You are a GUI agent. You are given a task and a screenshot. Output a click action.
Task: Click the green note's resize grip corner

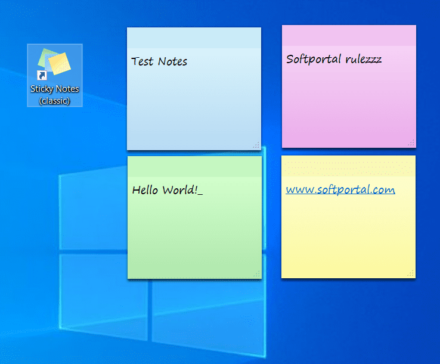pos(257,273)
